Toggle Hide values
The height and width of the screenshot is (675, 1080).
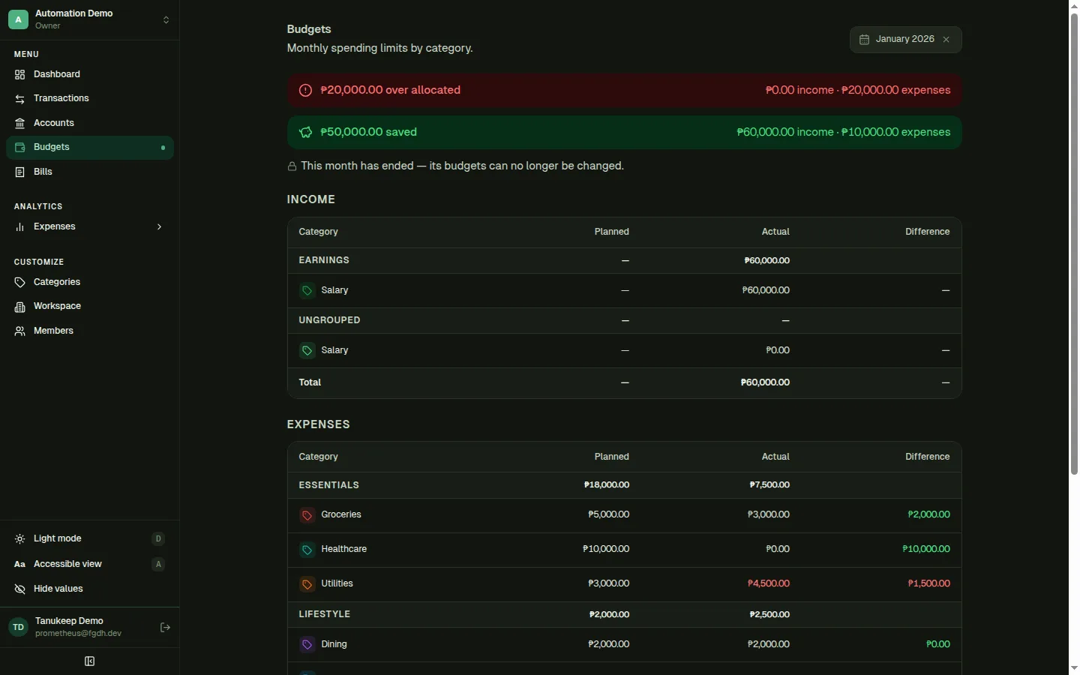[89, 589]
